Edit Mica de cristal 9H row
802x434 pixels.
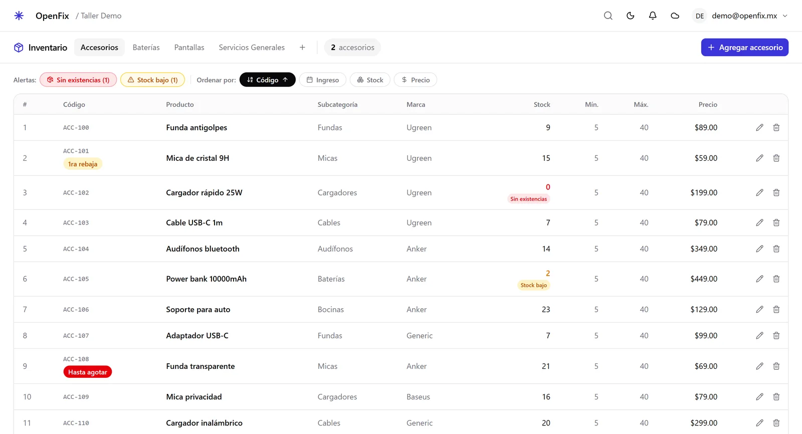click(760, 158)
